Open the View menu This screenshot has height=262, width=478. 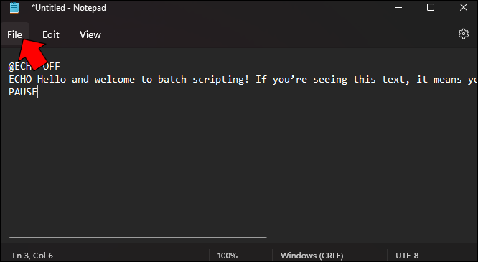[90, 34]
